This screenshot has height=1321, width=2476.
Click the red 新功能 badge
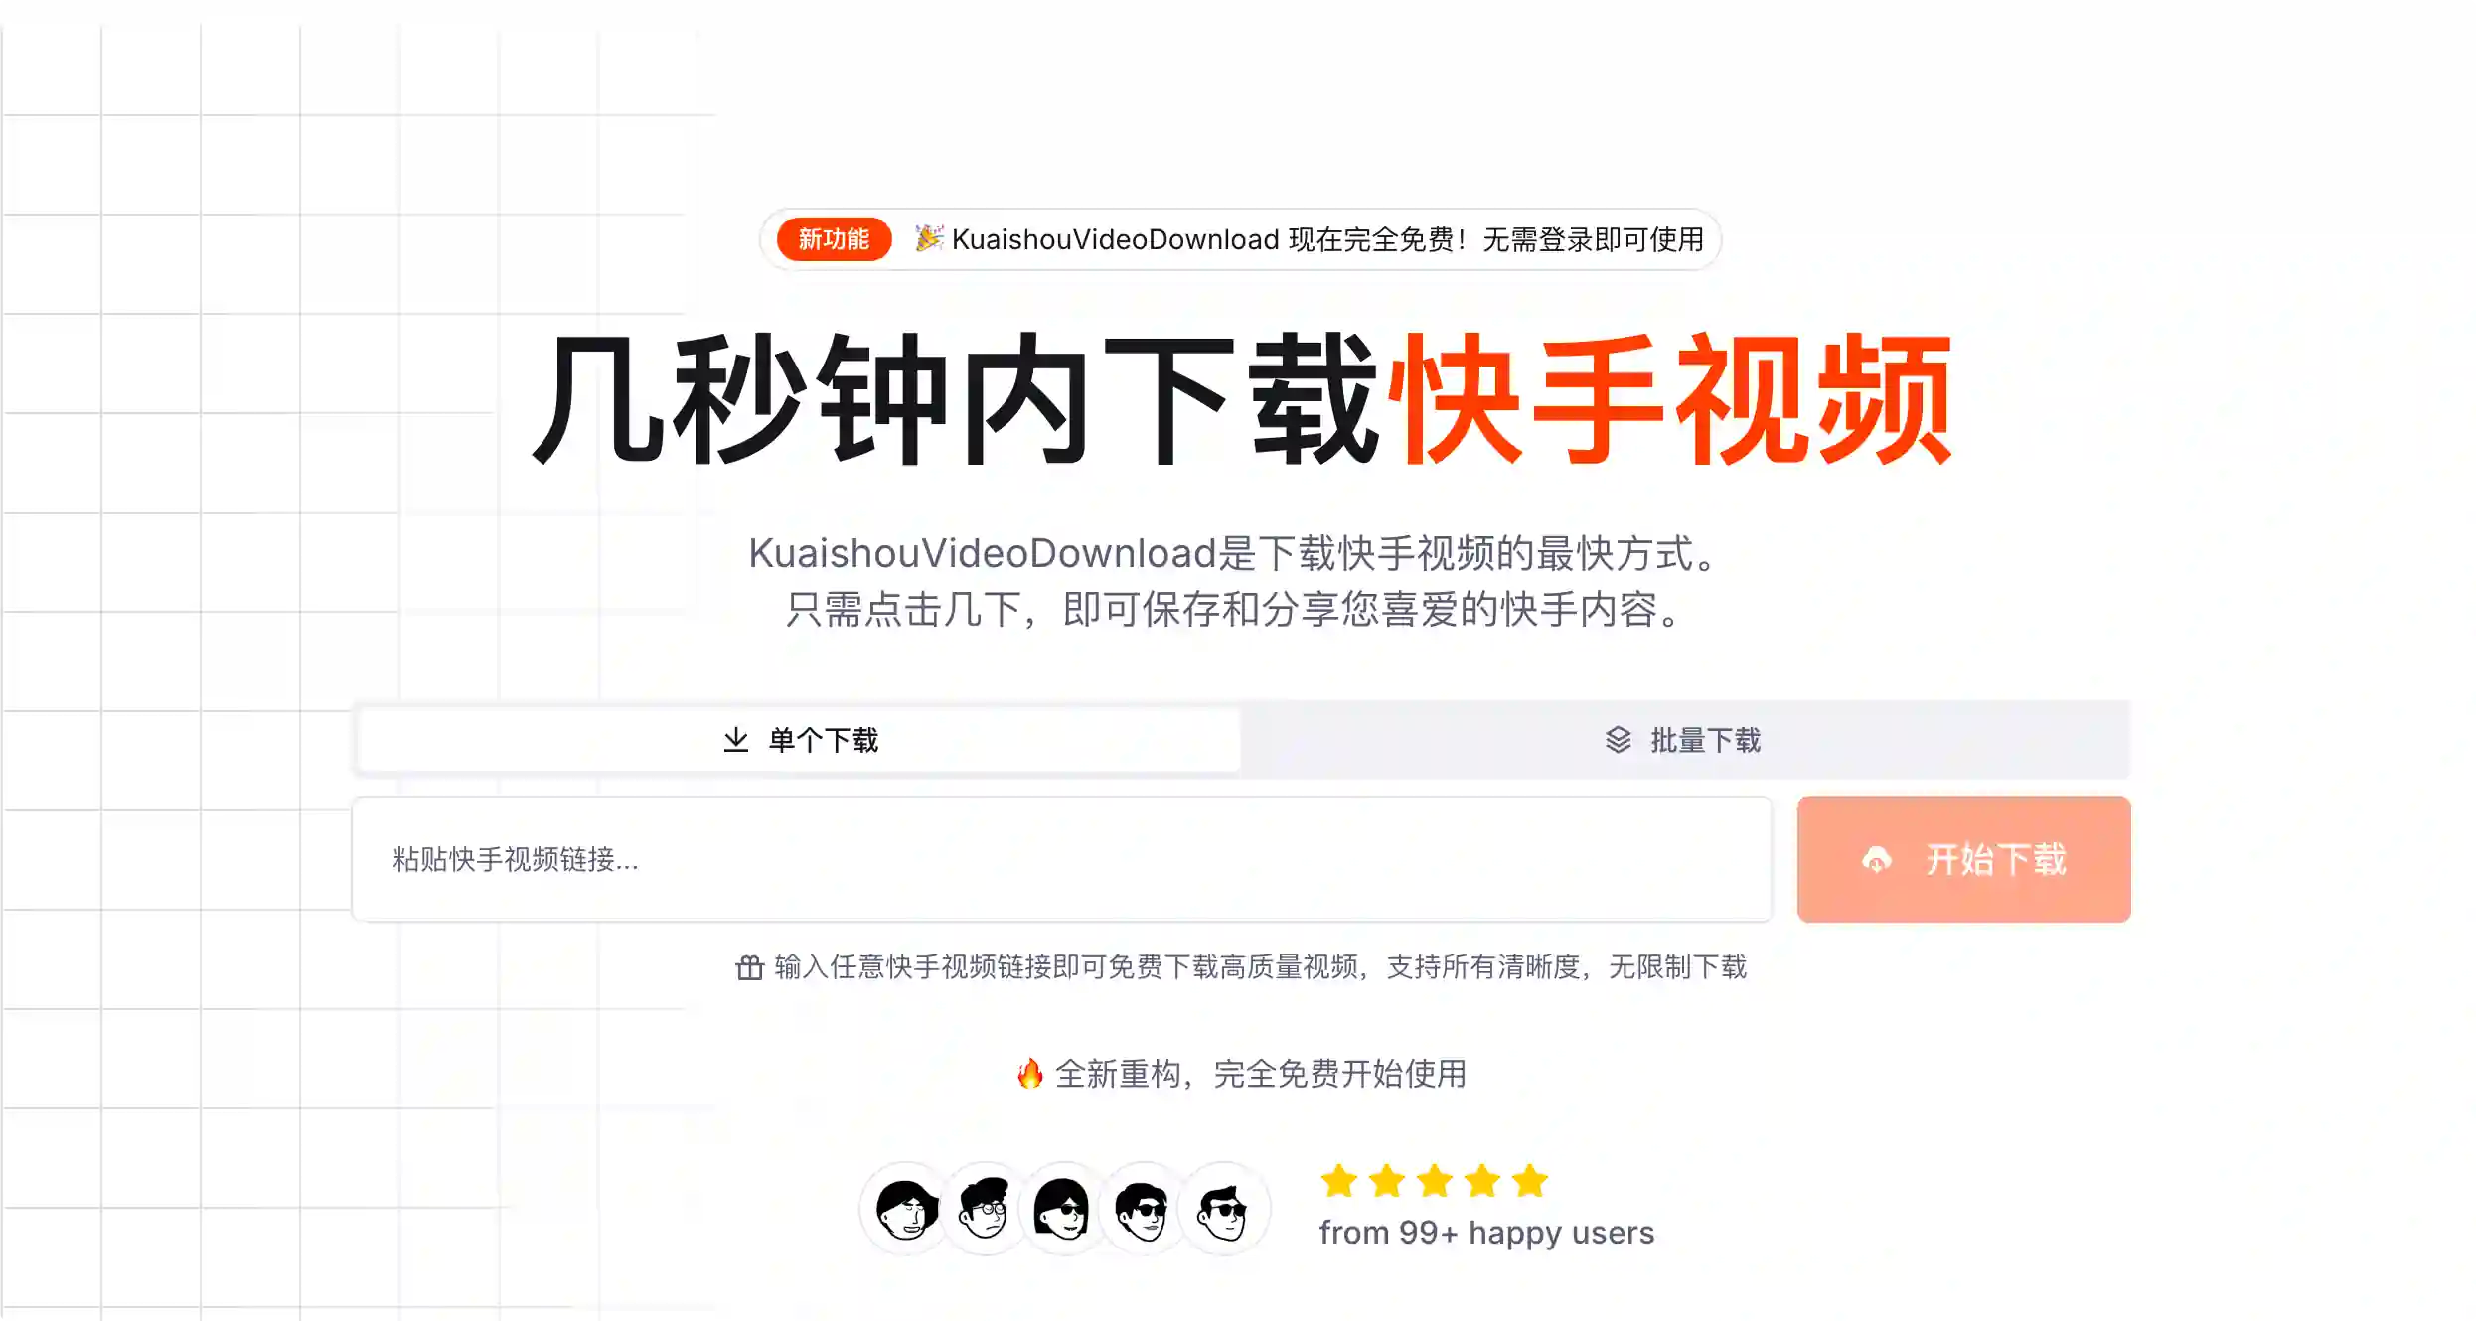(x=834, y=239)
